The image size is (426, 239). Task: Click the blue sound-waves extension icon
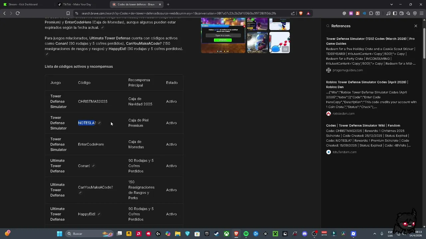tap(364, 13)
